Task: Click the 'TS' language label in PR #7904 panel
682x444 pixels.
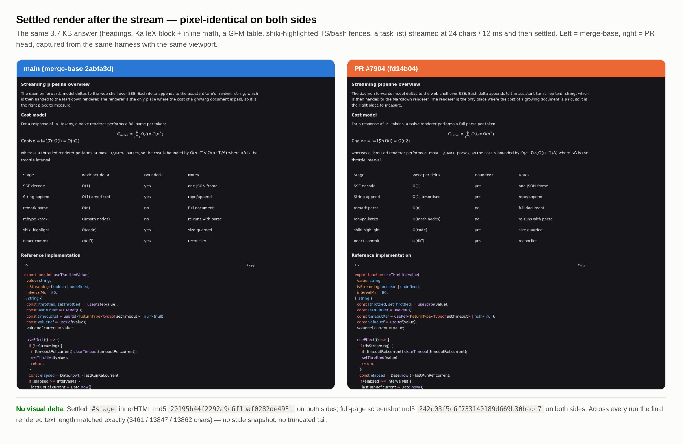Action: tap(357, 265)
